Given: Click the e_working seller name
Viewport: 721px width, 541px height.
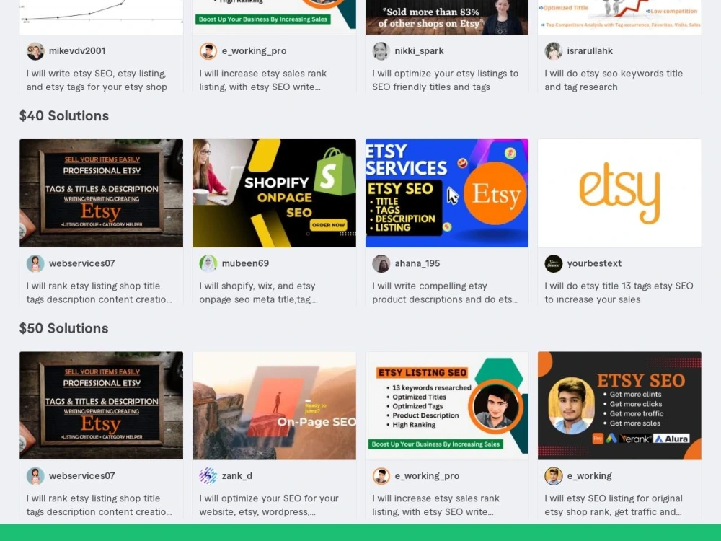Looking at the screenshot, I should (589, 476).
